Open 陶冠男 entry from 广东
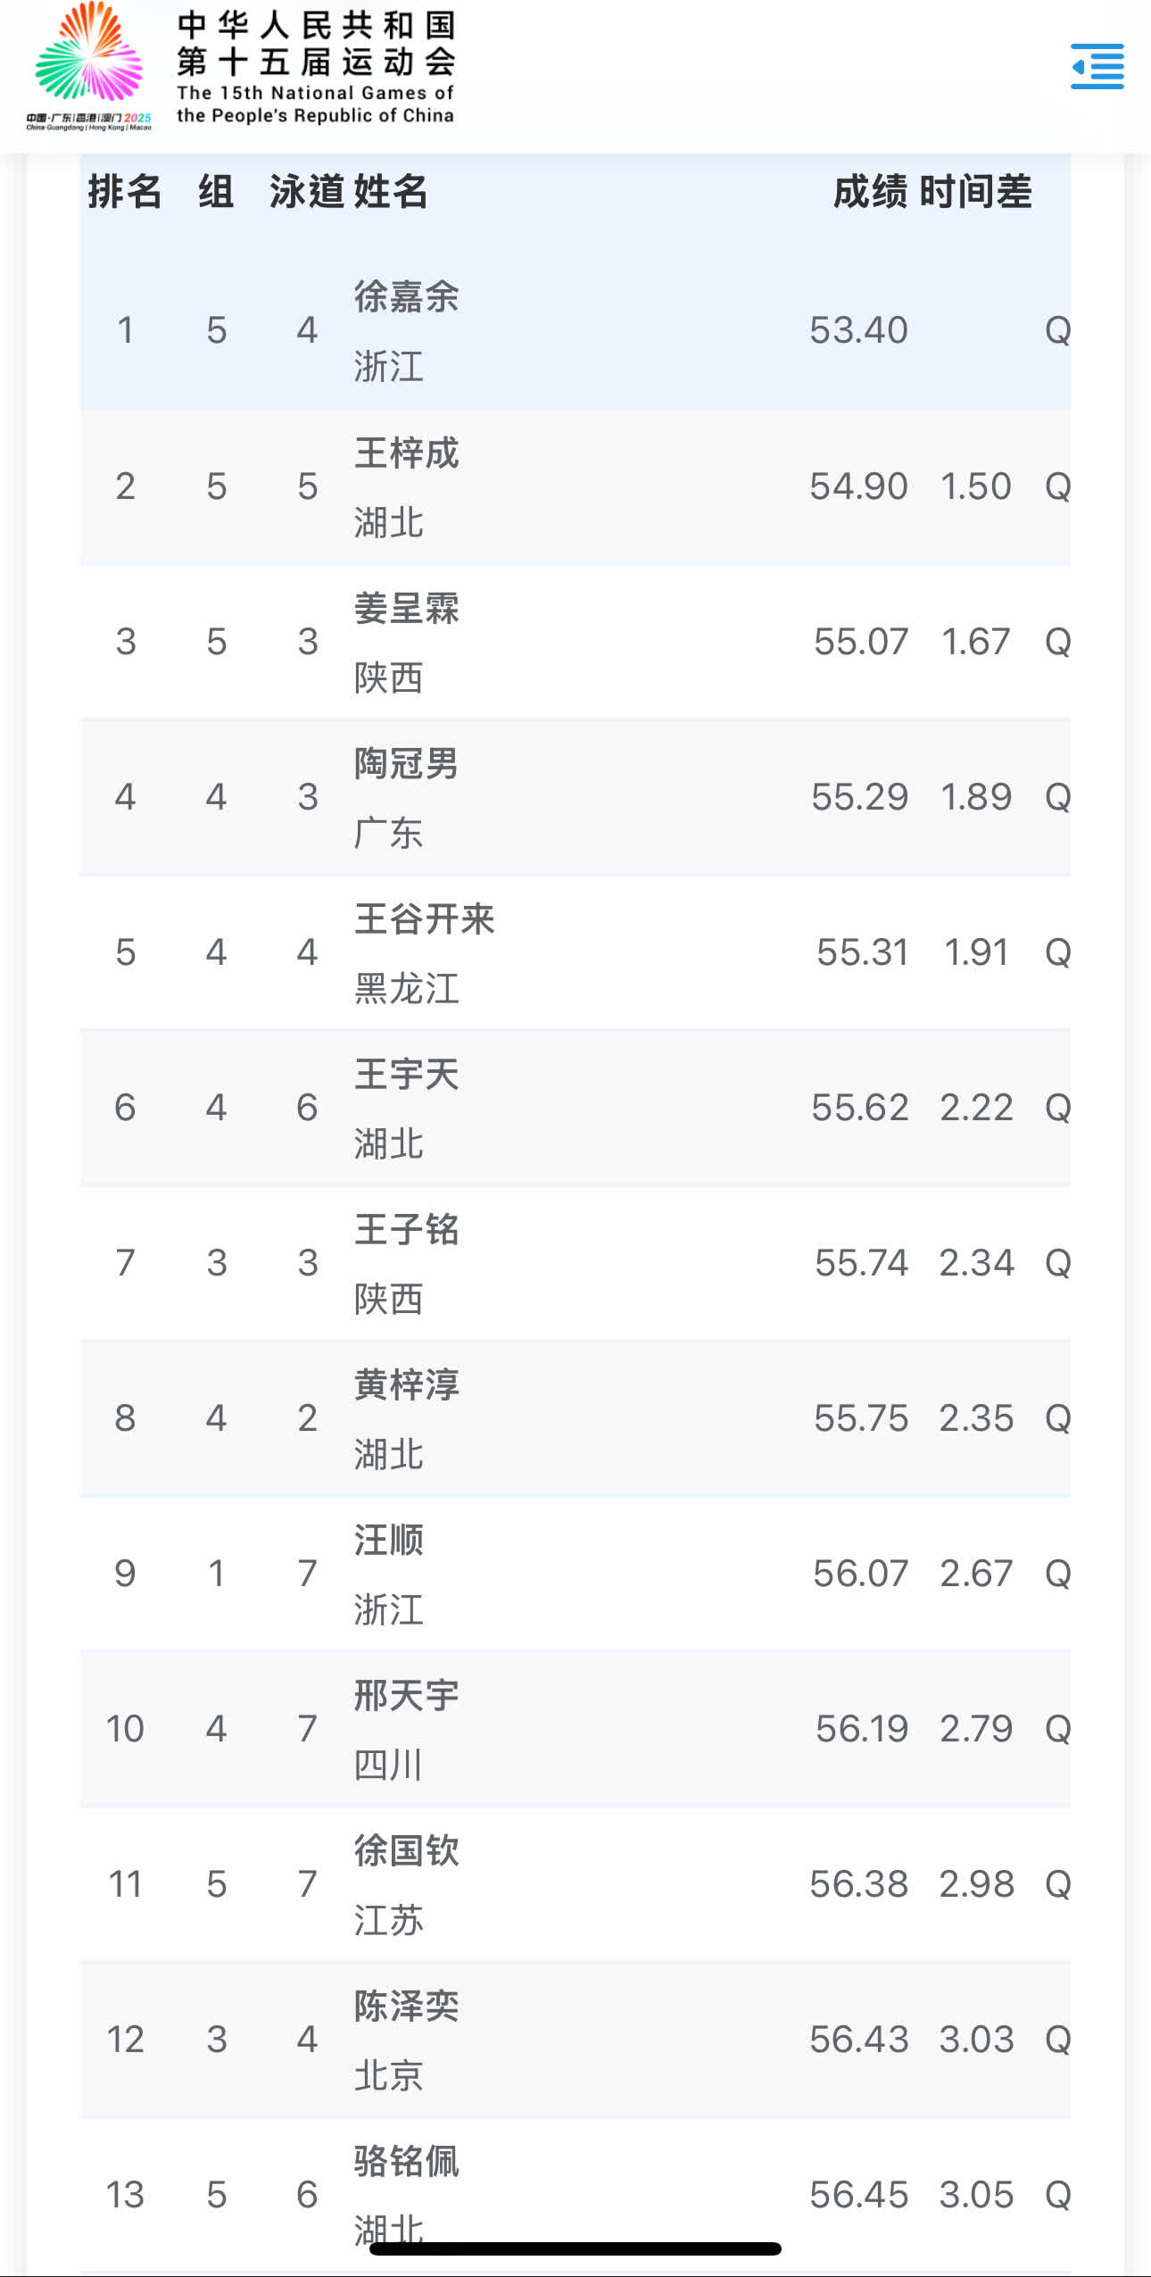 coord(406,765)
